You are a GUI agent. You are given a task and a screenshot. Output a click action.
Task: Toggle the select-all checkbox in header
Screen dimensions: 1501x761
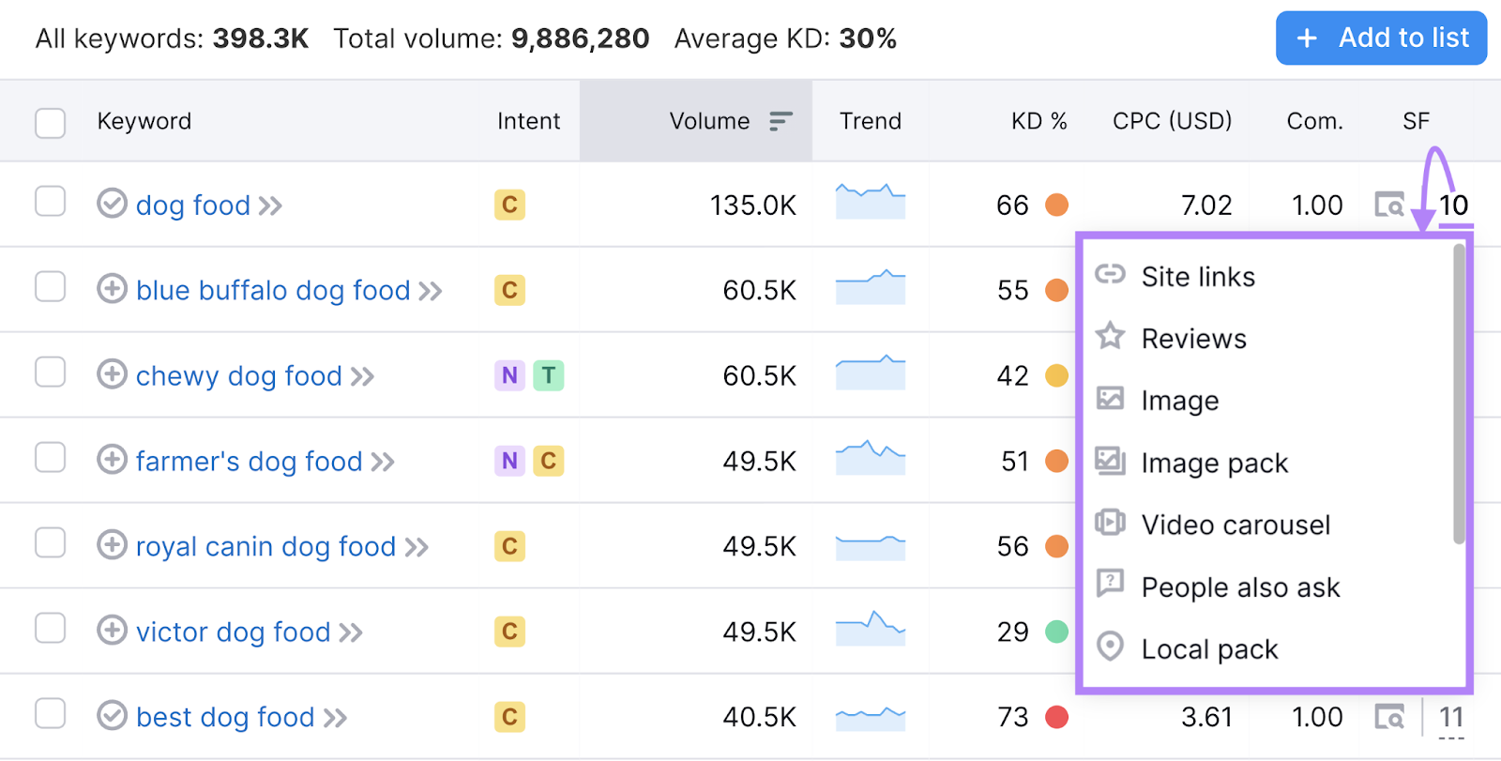coord(50,123)
